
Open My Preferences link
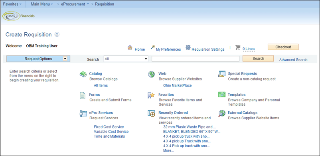point(168,49)
